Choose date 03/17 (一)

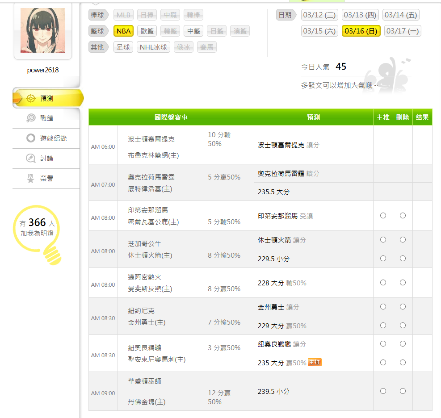tap(403, 31)
